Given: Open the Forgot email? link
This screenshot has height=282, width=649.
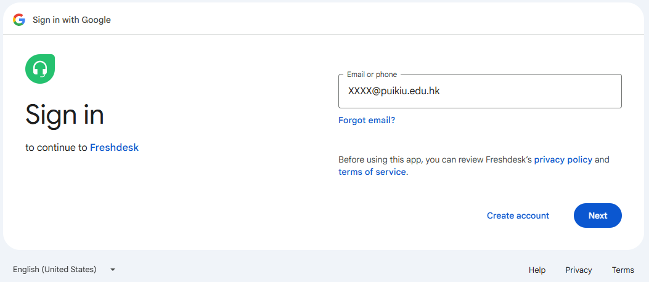Looking at the screenshot, I should click(x=367, y=120).
